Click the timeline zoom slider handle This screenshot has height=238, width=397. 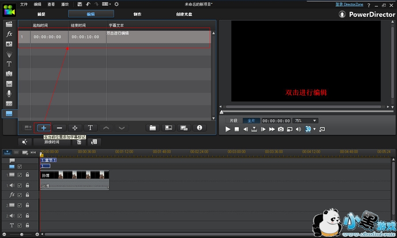point(22,234)
